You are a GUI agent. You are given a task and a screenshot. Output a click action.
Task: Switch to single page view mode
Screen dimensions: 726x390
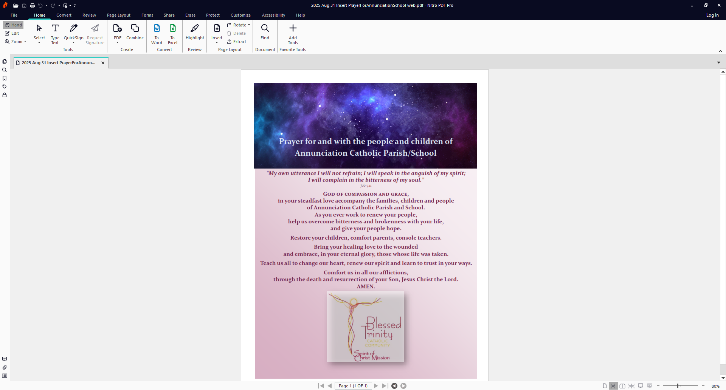[605, 386]
